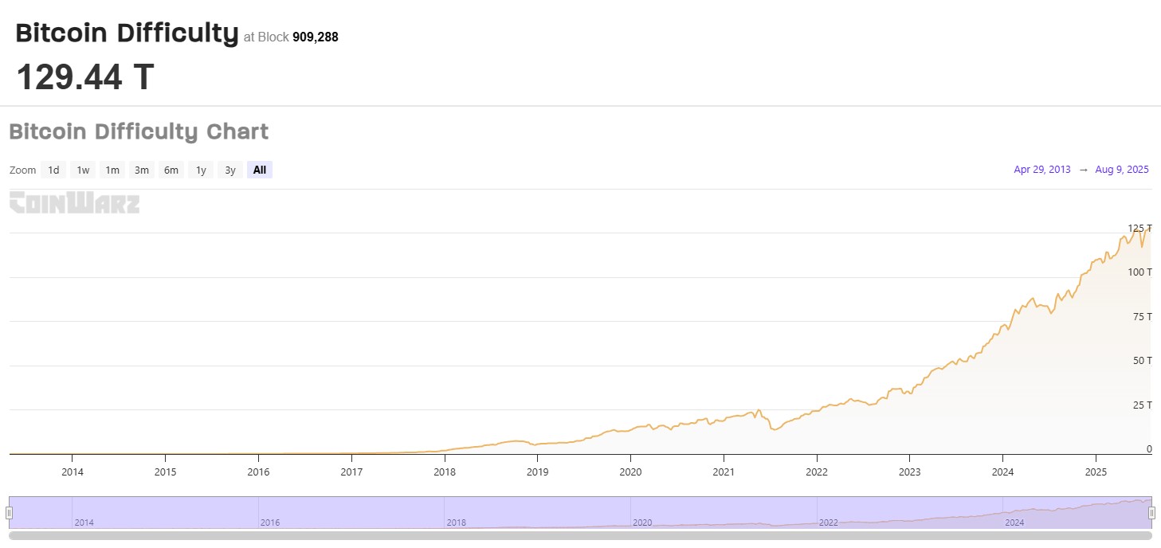This screenshot has width=1161, height=548.
Task: Select the 1d zoom interval
Action: point(53,170)
